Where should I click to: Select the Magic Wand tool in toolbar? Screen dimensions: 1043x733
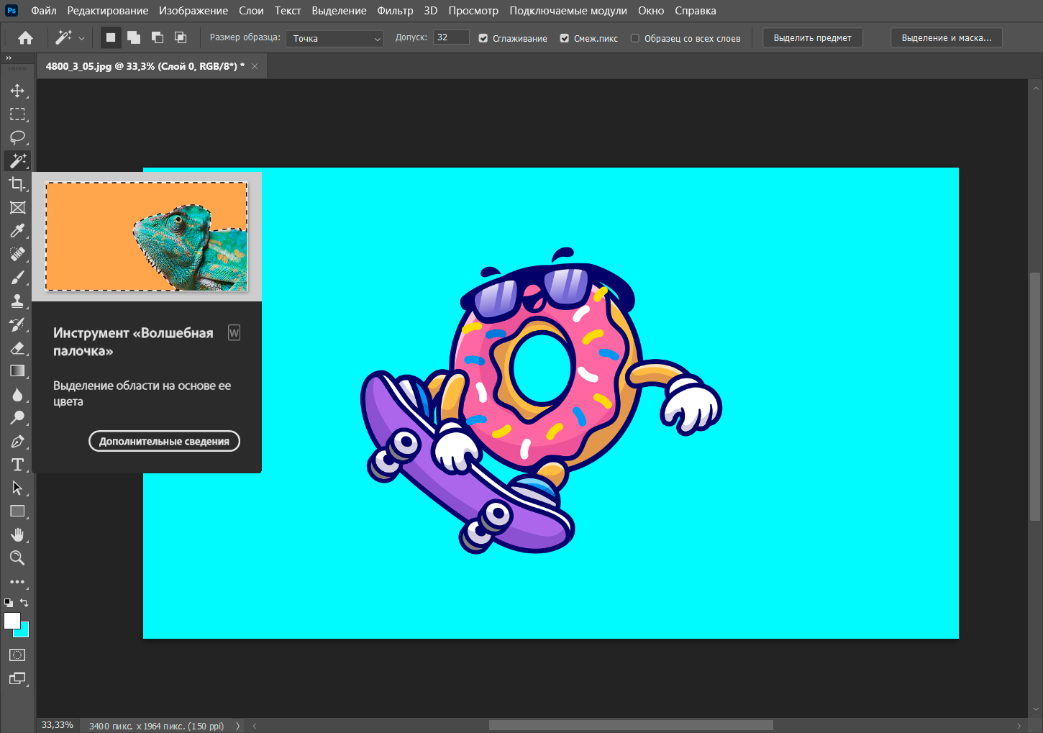17,160
